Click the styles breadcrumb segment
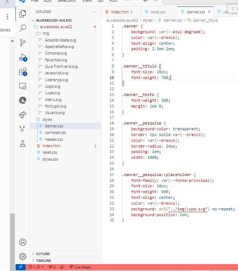238x271 pixels. pos(148,21)
